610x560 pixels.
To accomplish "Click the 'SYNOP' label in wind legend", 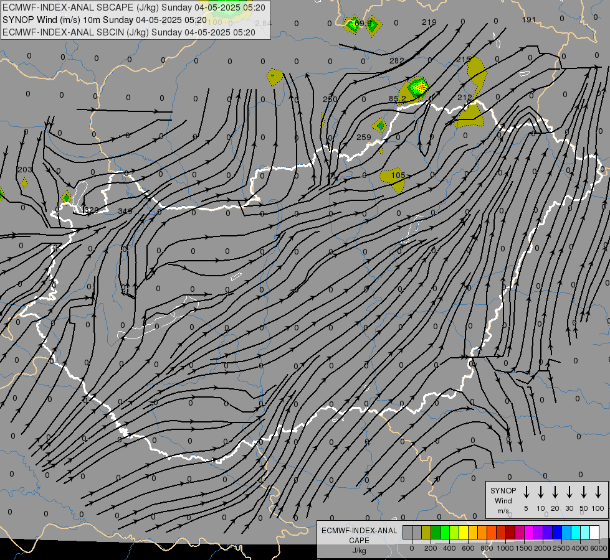I will 503,490.
